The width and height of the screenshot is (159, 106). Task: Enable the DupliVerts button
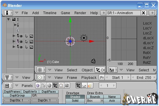30,92
